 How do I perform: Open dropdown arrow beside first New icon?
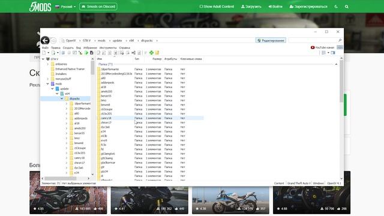pyautogui.click(x=48, y=53)
